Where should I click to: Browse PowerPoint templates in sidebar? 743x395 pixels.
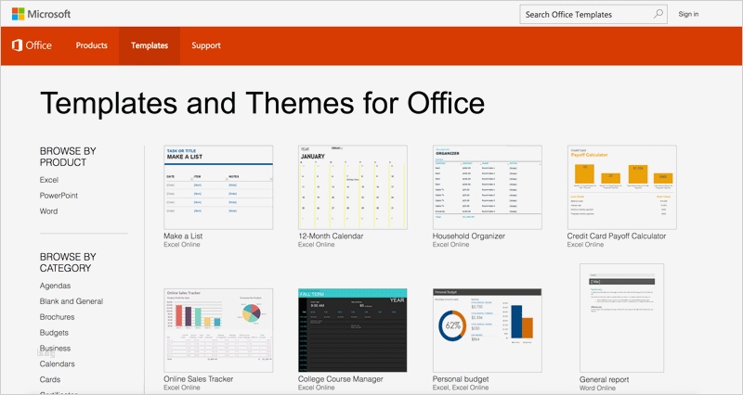pos(59,196)
